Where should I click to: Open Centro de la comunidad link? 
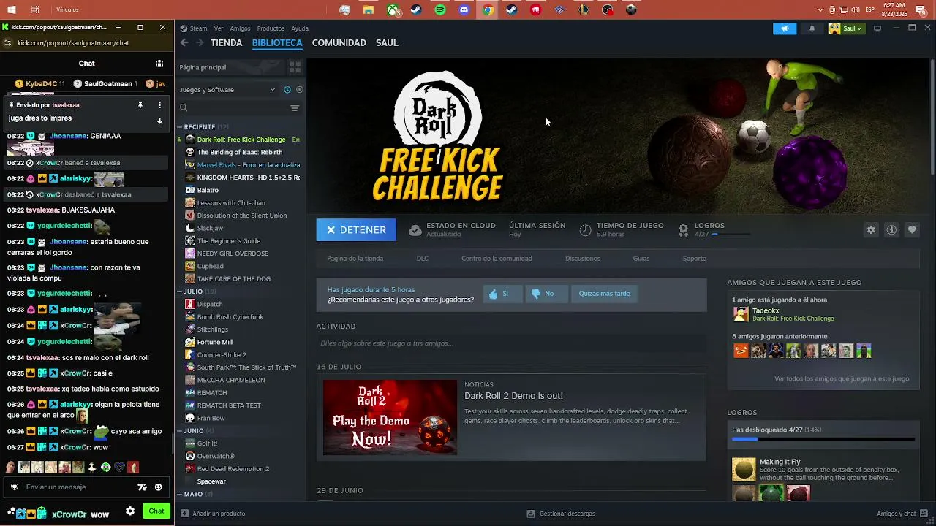click(497, 259)
